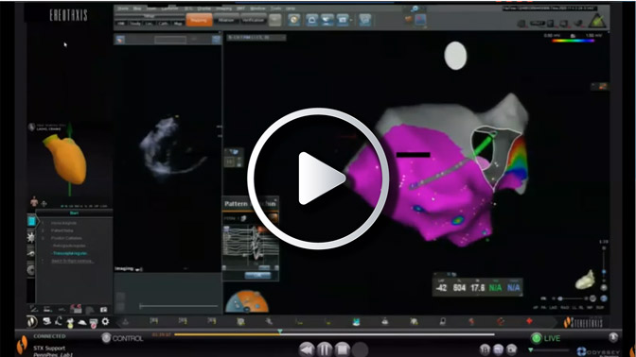
Task: Select the cyan sidebar panel tab icon
Action: point(31,221)
